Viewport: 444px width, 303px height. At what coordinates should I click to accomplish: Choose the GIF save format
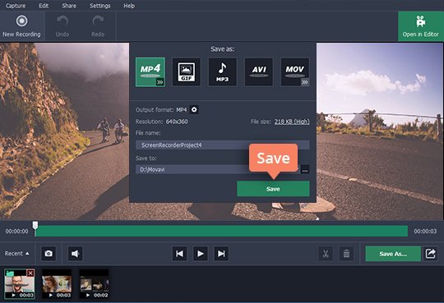click(x=187, y=72)
